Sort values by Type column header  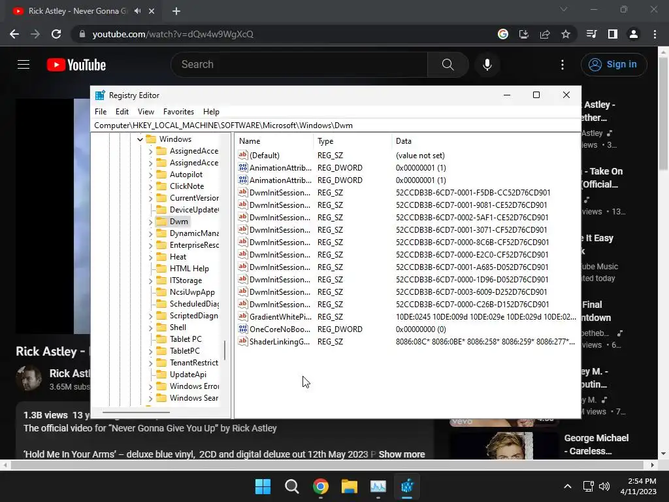click(352, 141)
